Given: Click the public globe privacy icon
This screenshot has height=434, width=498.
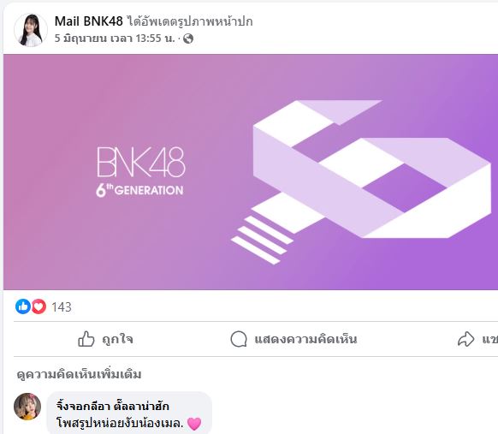Looking at the screenshot, I should click(x=188, y=39).
